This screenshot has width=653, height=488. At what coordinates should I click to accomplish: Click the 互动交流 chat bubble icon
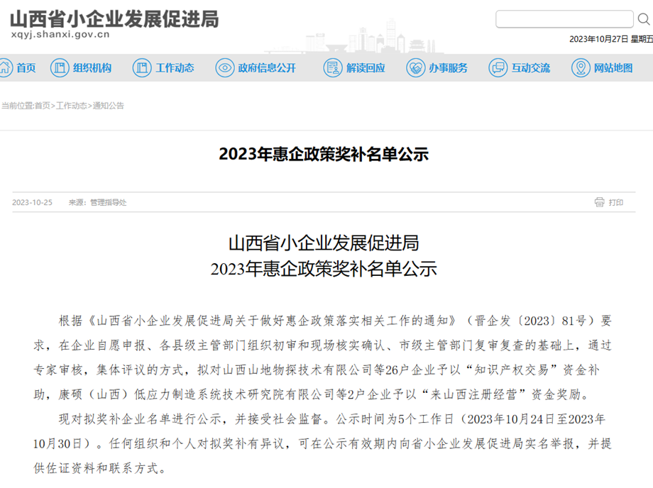(x=498, y=68)
